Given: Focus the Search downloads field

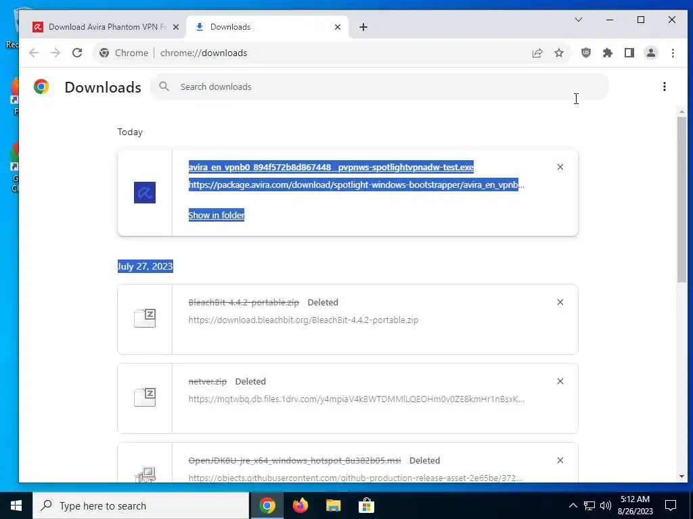Looking at the screenshot, I should tap(380, 86).
